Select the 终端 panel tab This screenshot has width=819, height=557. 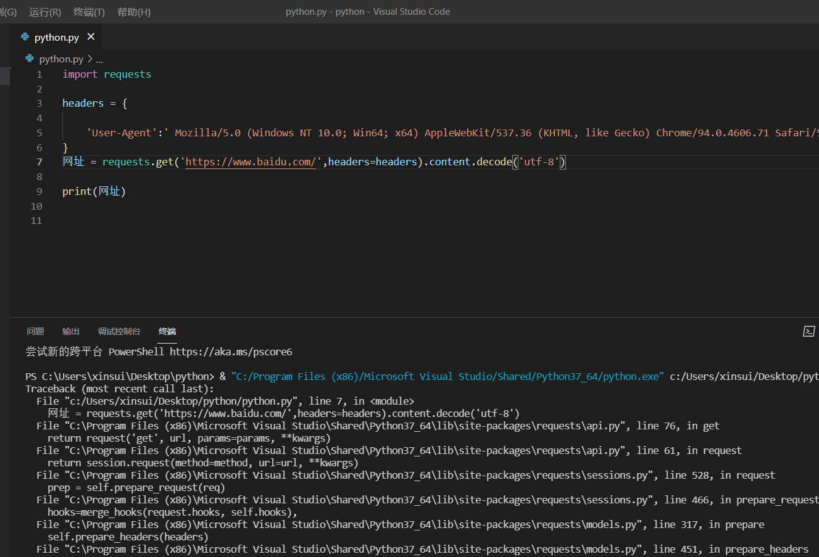(167, 331)
